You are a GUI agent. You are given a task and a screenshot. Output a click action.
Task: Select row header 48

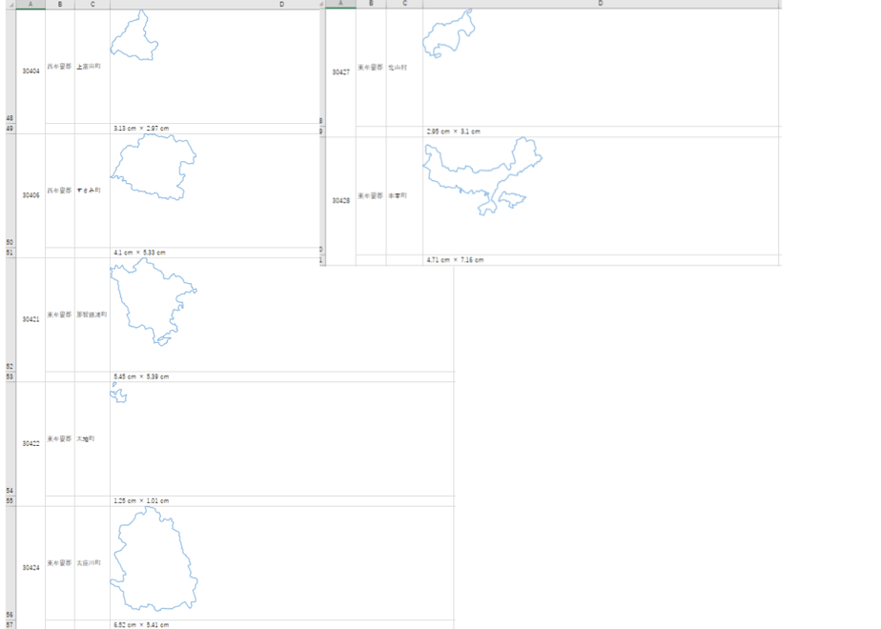10,67
